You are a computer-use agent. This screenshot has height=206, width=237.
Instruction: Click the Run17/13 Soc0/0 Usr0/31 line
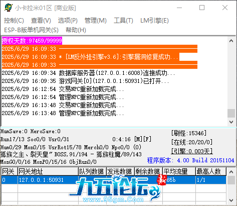(x=35, y=139)
